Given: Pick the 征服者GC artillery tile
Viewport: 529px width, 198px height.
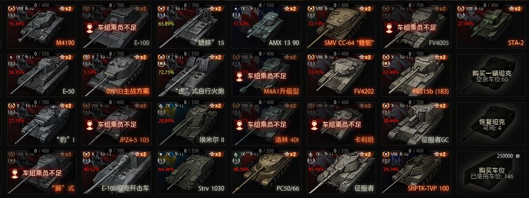Looking at the screenshot, I should [x=416, y=124].
